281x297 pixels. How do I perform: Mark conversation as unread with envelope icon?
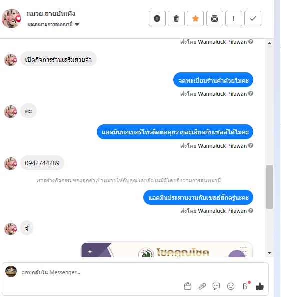coord(214,19)
